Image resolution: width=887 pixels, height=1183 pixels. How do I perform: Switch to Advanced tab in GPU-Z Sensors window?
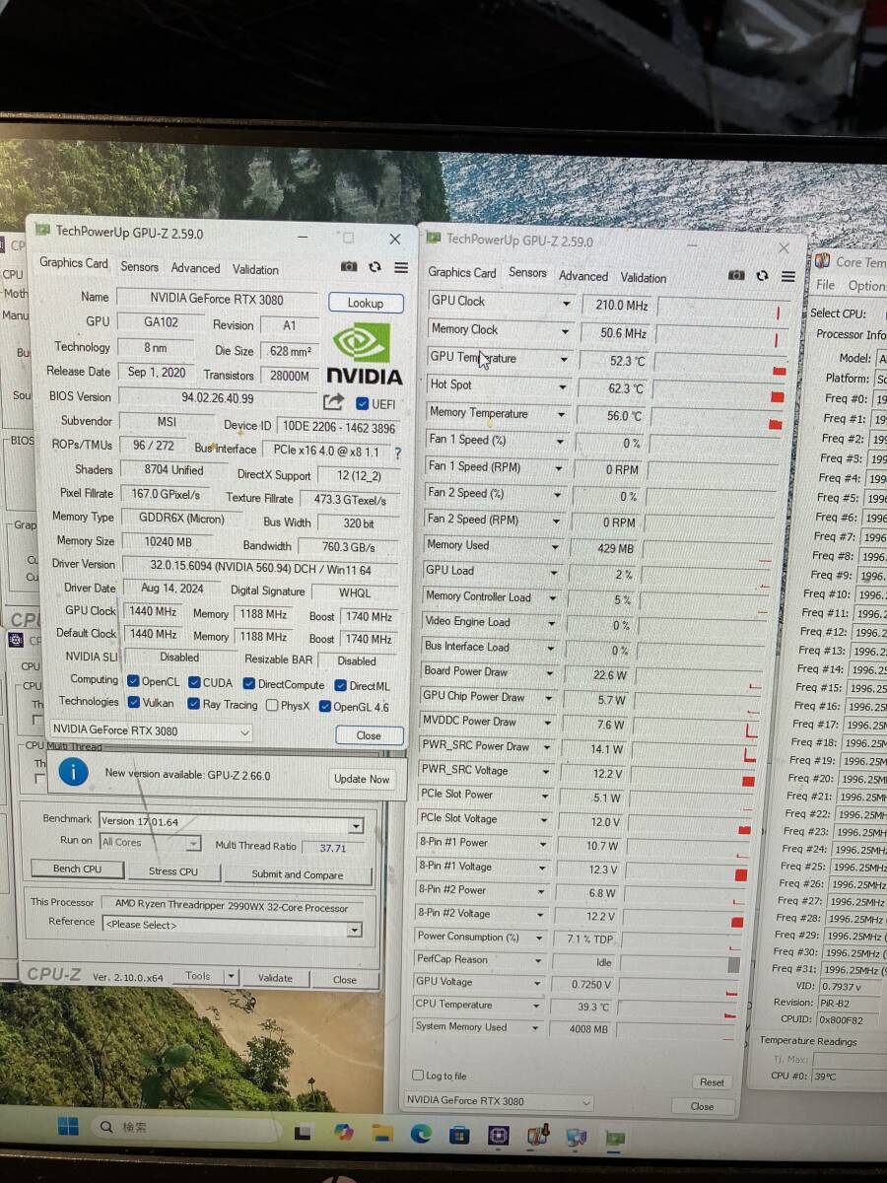583,276
